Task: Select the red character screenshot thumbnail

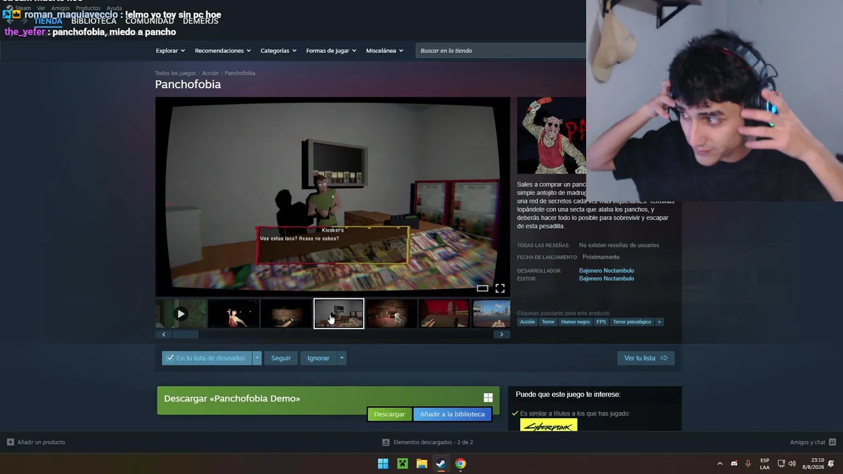Action: coord(234,314)
